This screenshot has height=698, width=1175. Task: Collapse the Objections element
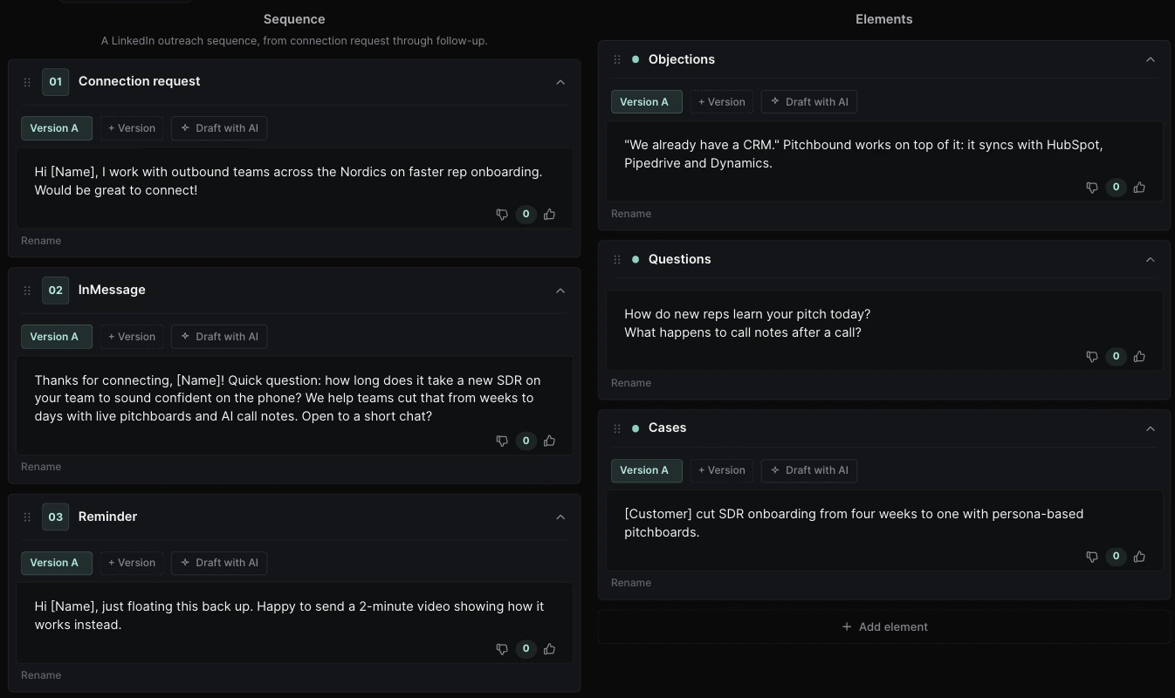[x=1151, y=59]
